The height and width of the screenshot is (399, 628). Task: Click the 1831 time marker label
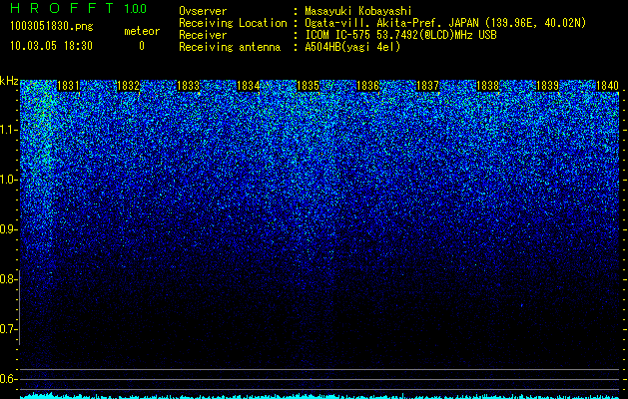click(68, 86)
